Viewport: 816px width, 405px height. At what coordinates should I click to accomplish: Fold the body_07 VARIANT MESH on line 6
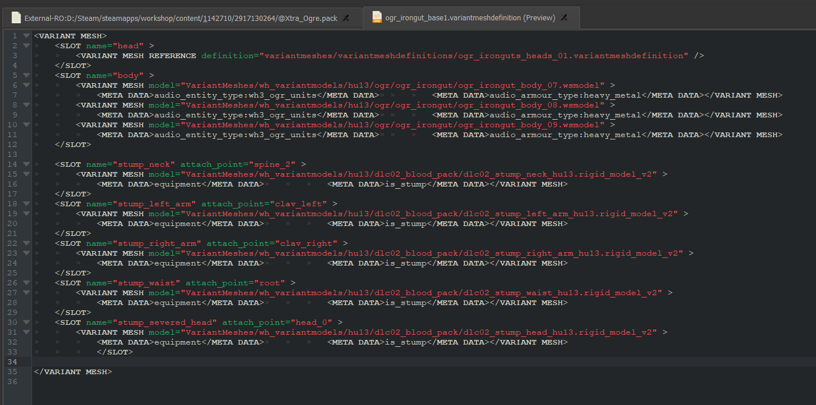pyautogui.click(x=26, y=85)
